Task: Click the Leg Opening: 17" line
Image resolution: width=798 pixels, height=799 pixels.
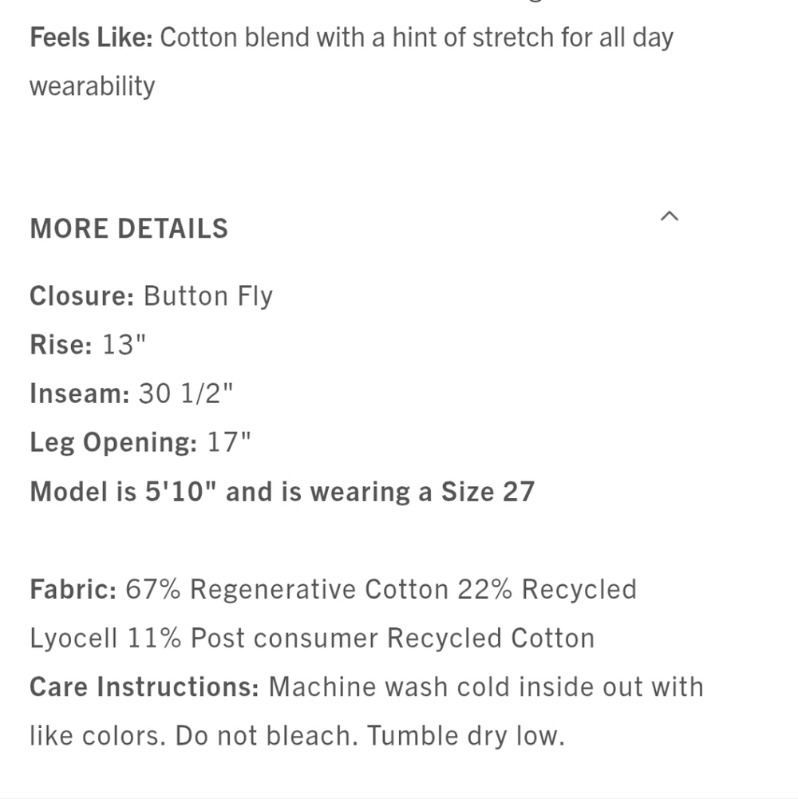Action: (x=140, y=442)
